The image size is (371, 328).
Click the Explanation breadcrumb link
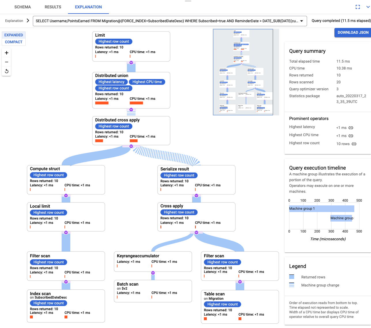14,21
